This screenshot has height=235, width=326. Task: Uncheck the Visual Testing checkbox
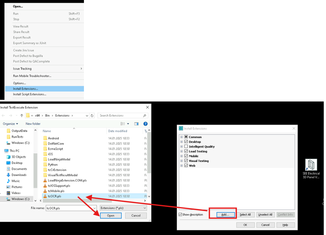(186, 161)
